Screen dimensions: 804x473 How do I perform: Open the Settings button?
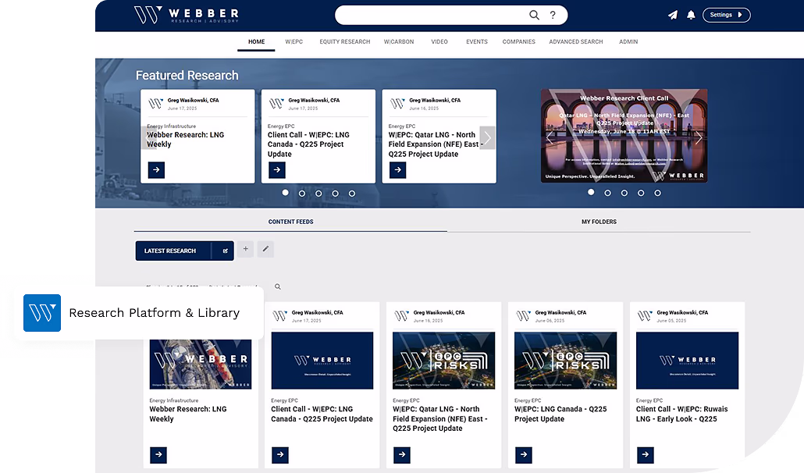pyautogui.click(x=726, y=15)
